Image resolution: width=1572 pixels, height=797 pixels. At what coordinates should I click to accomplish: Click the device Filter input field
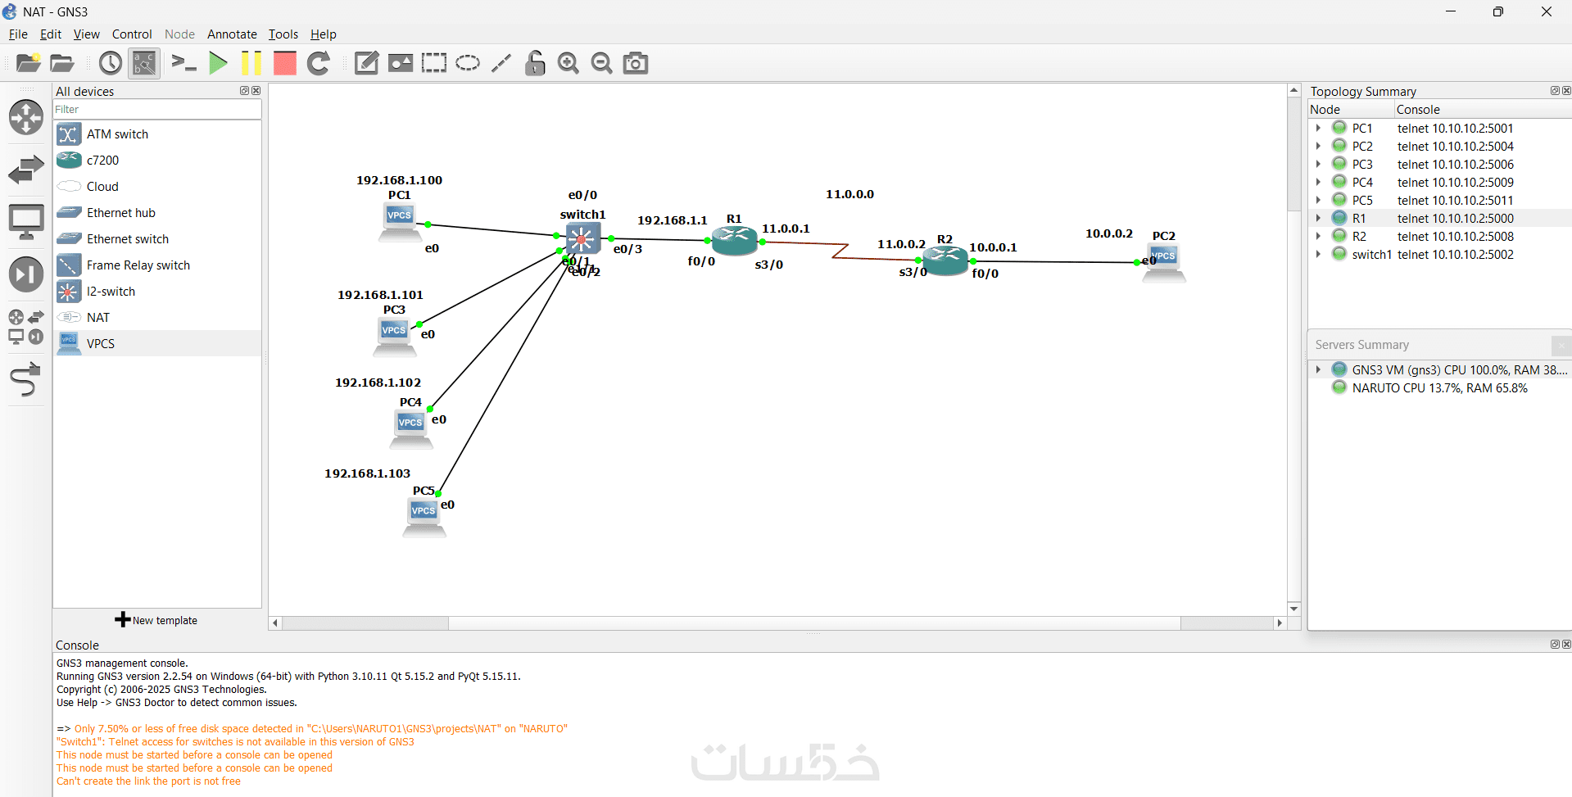[x=157, y=110]
